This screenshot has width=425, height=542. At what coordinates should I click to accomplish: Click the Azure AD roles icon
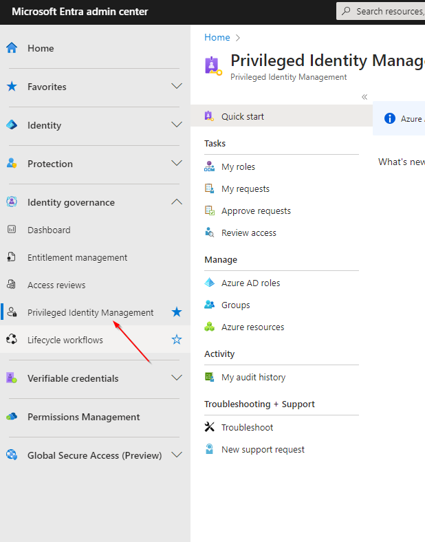pyautogui.click(x=209, y=283)
